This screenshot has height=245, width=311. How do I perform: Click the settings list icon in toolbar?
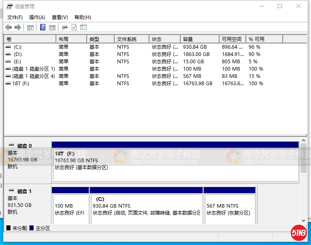83,27
